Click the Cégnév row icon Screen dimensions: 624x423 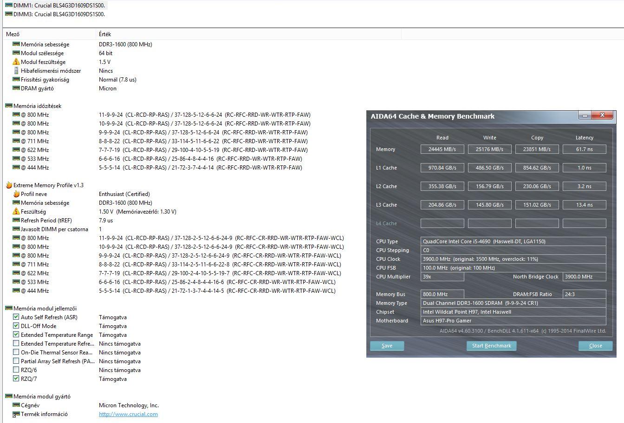pos(16,405)
